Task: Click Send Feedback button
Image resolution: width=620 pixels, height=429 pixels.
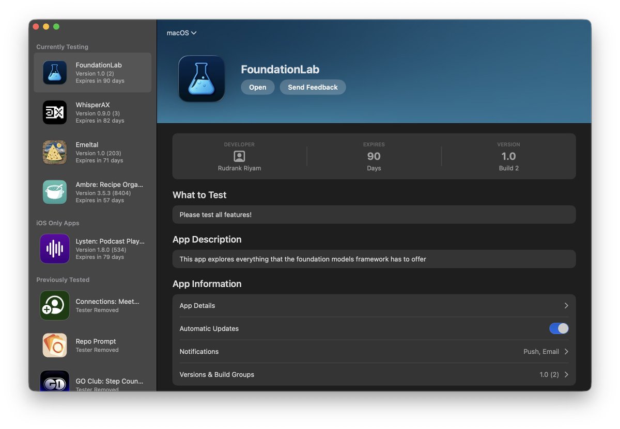Action: [313, 87]
